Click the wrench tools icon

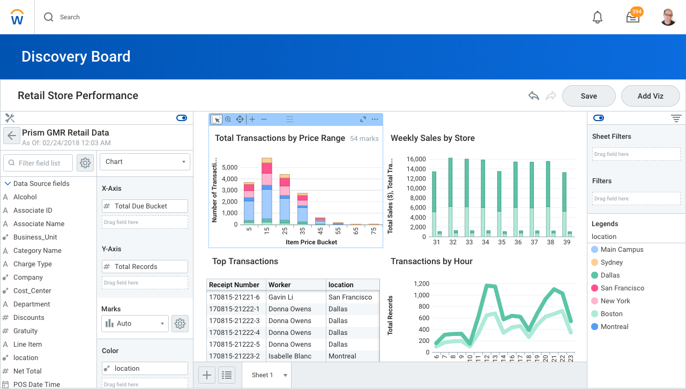[10, 118]
